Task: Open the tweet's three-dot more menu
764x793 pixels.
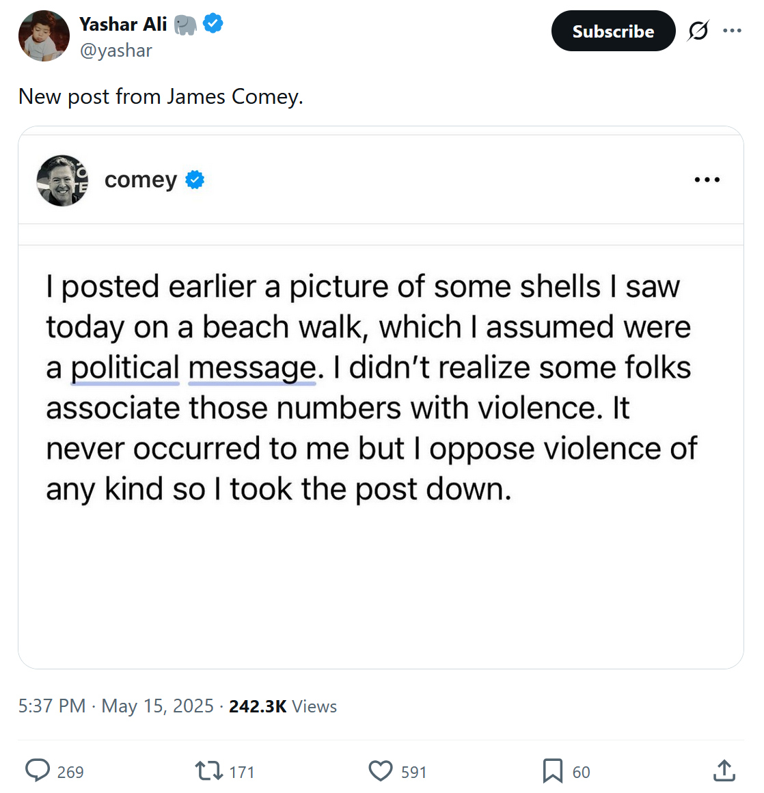Action: [x=732, y=31]
